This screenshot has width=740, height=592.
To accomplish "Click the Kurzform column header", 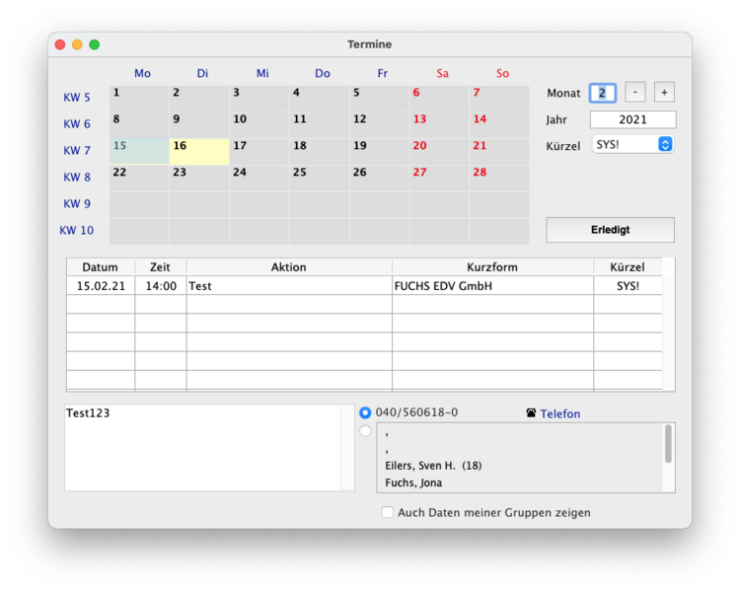I will pos(492,267).
